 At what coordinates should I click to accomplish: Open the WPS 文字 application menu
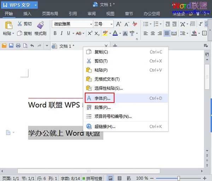[19, 5]
